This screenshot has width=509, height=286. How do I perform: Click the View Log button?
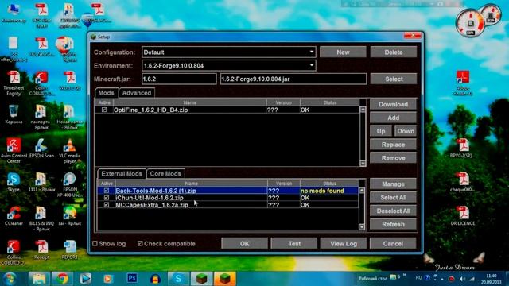tap(344, 244)
